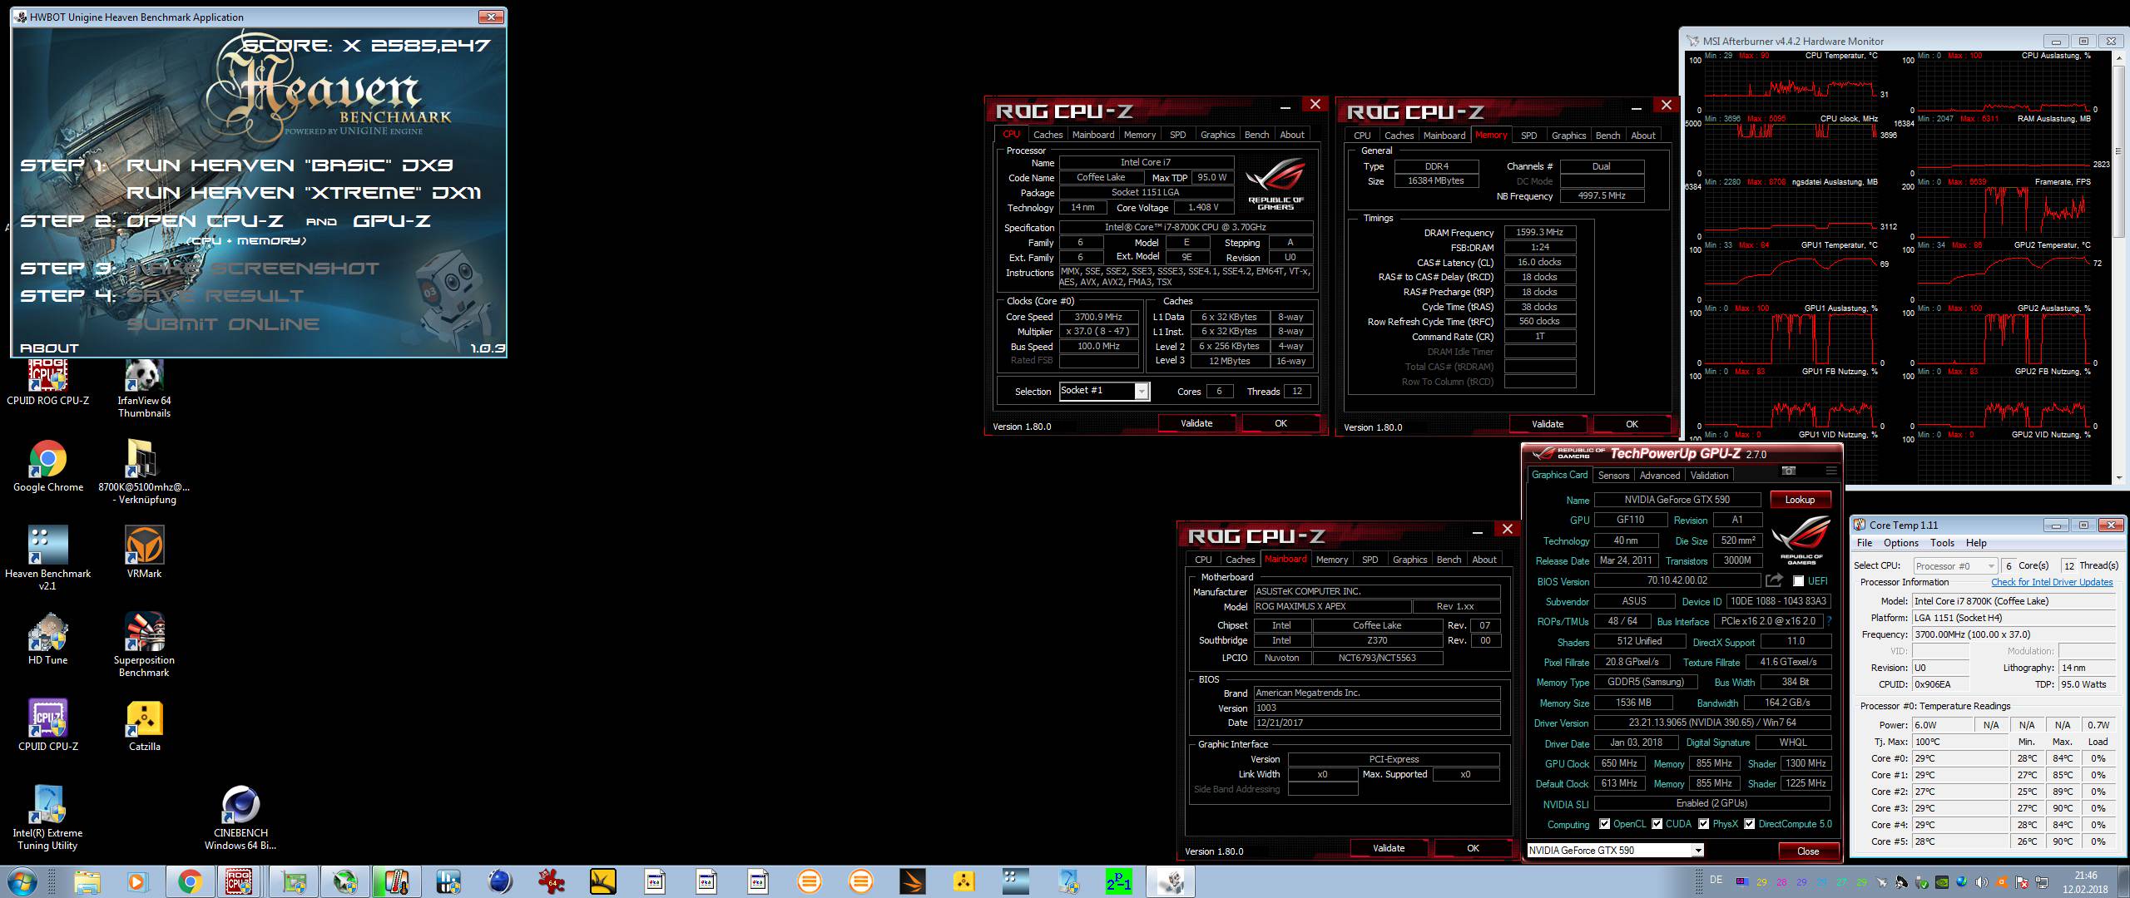Open the Core Temp Options menu
Image resolution: width=2130 pixels, height=898 pixels.
click(1900, 543)
